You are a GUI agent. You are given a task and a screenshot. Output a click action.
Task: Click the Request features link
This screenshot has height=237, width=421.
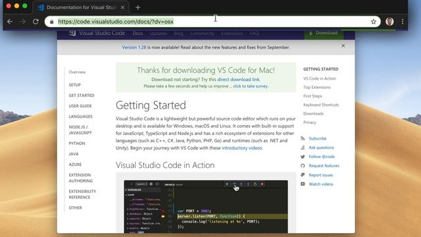tap(324, 165)
